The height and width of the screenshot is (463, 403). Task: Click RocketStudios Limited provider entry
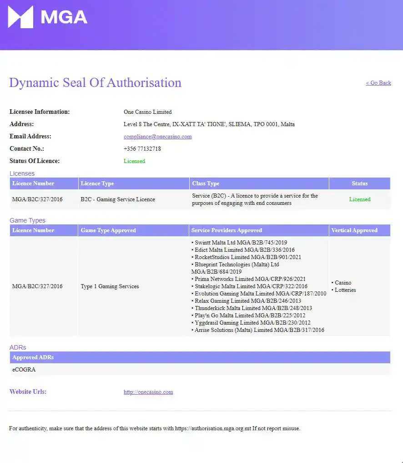point(247,257)
